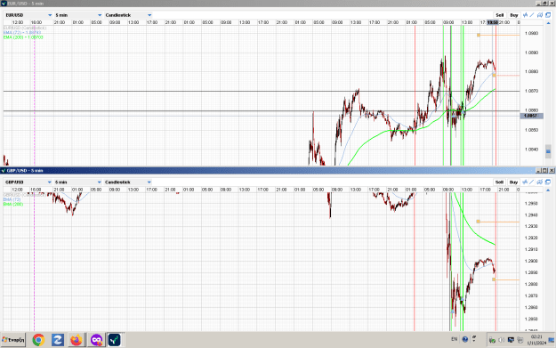Open the blue Z app in taskbar
This screenshot has width=556, height=348.
[x=58, y=340]
